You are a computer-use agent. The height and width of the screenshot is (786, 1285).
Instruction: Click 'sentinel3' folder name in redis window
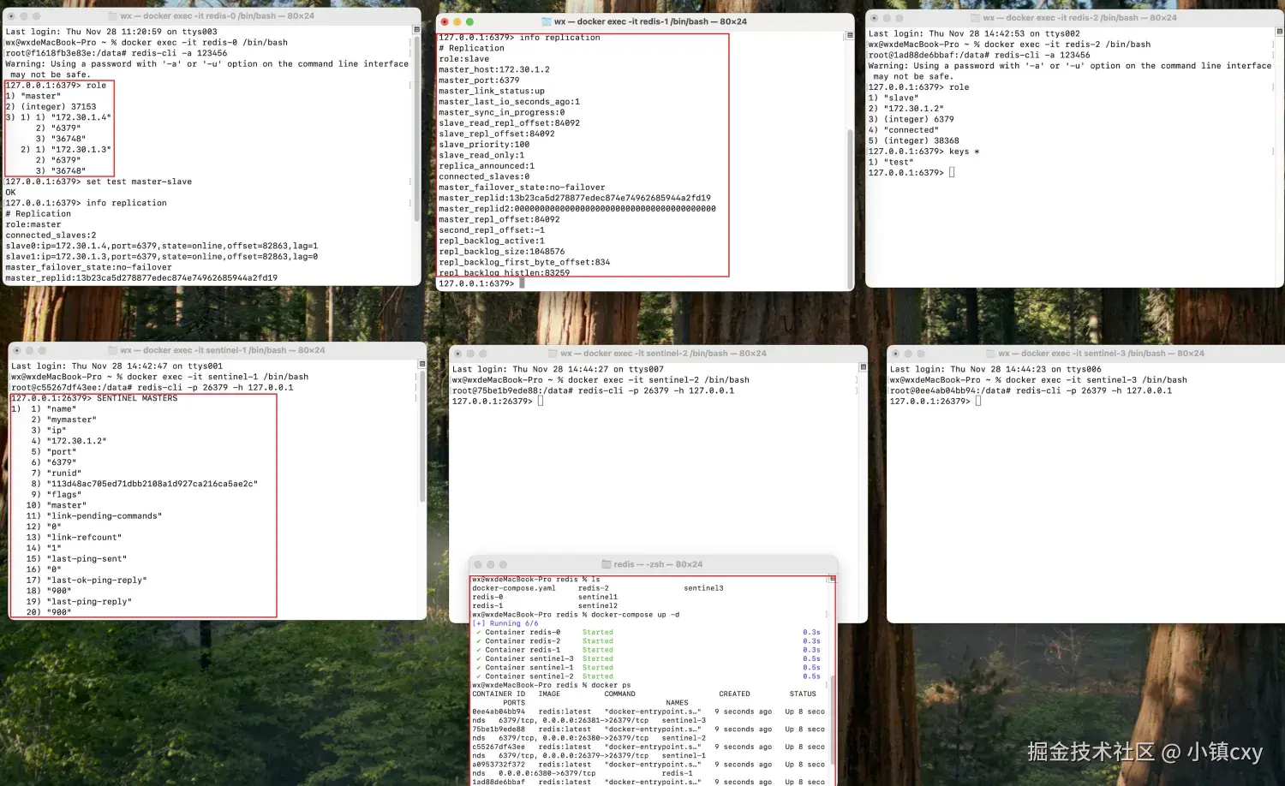pos(703,588)
